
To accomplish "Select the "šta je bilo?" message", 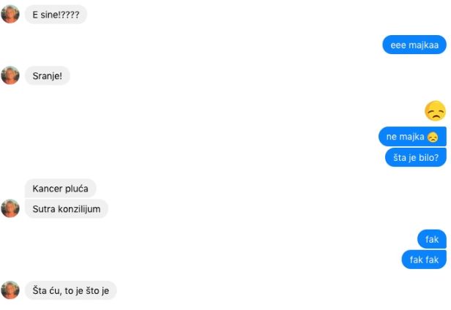I will pos(416,157).
